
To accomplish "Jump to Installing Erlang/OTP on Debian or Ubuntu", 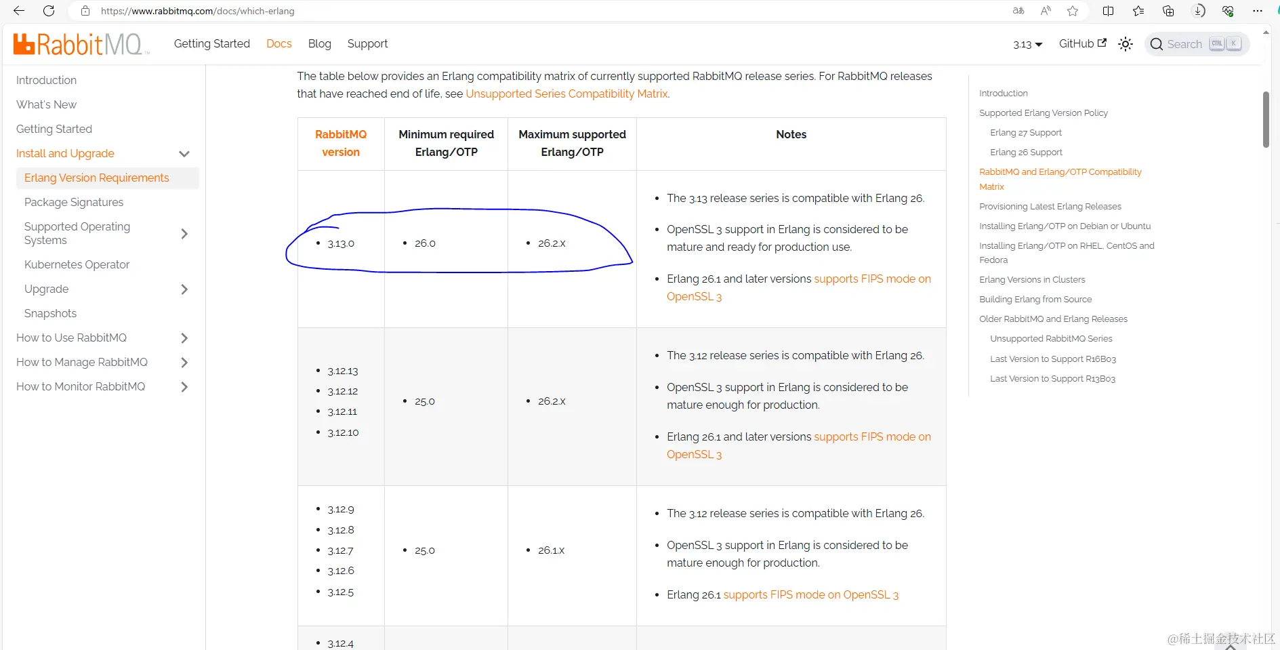I will point(1065,226).
